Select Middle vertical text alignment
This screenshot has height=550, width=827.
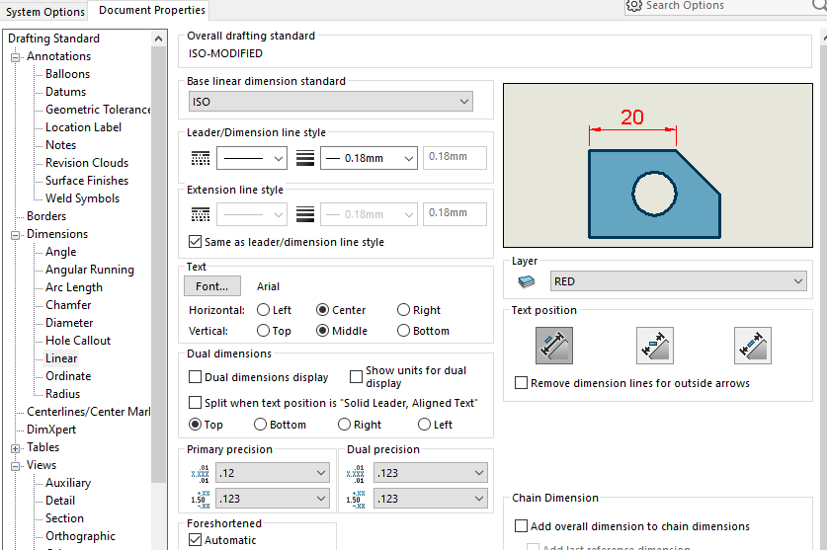(323, 331)
